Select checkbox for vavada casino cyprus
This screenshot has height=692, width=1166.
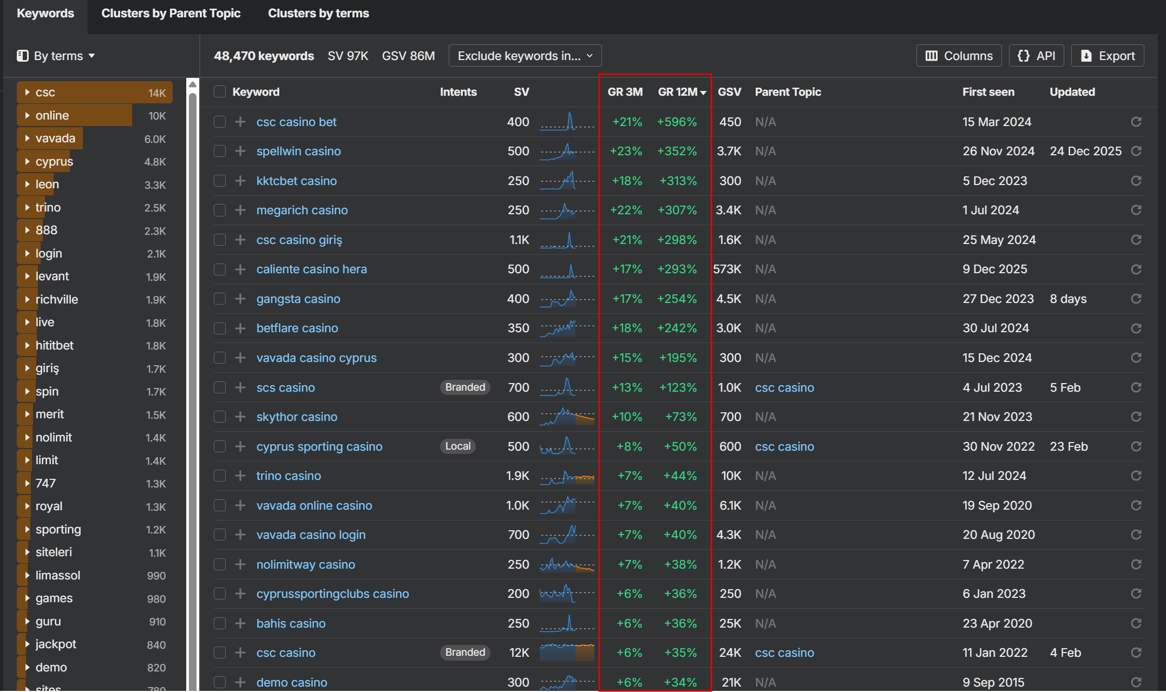pyautogui.click(x=219, y=358)
